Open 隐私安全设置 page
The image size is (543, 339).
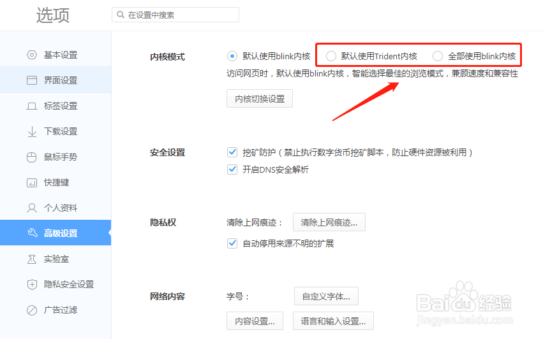tap(56, 284)
